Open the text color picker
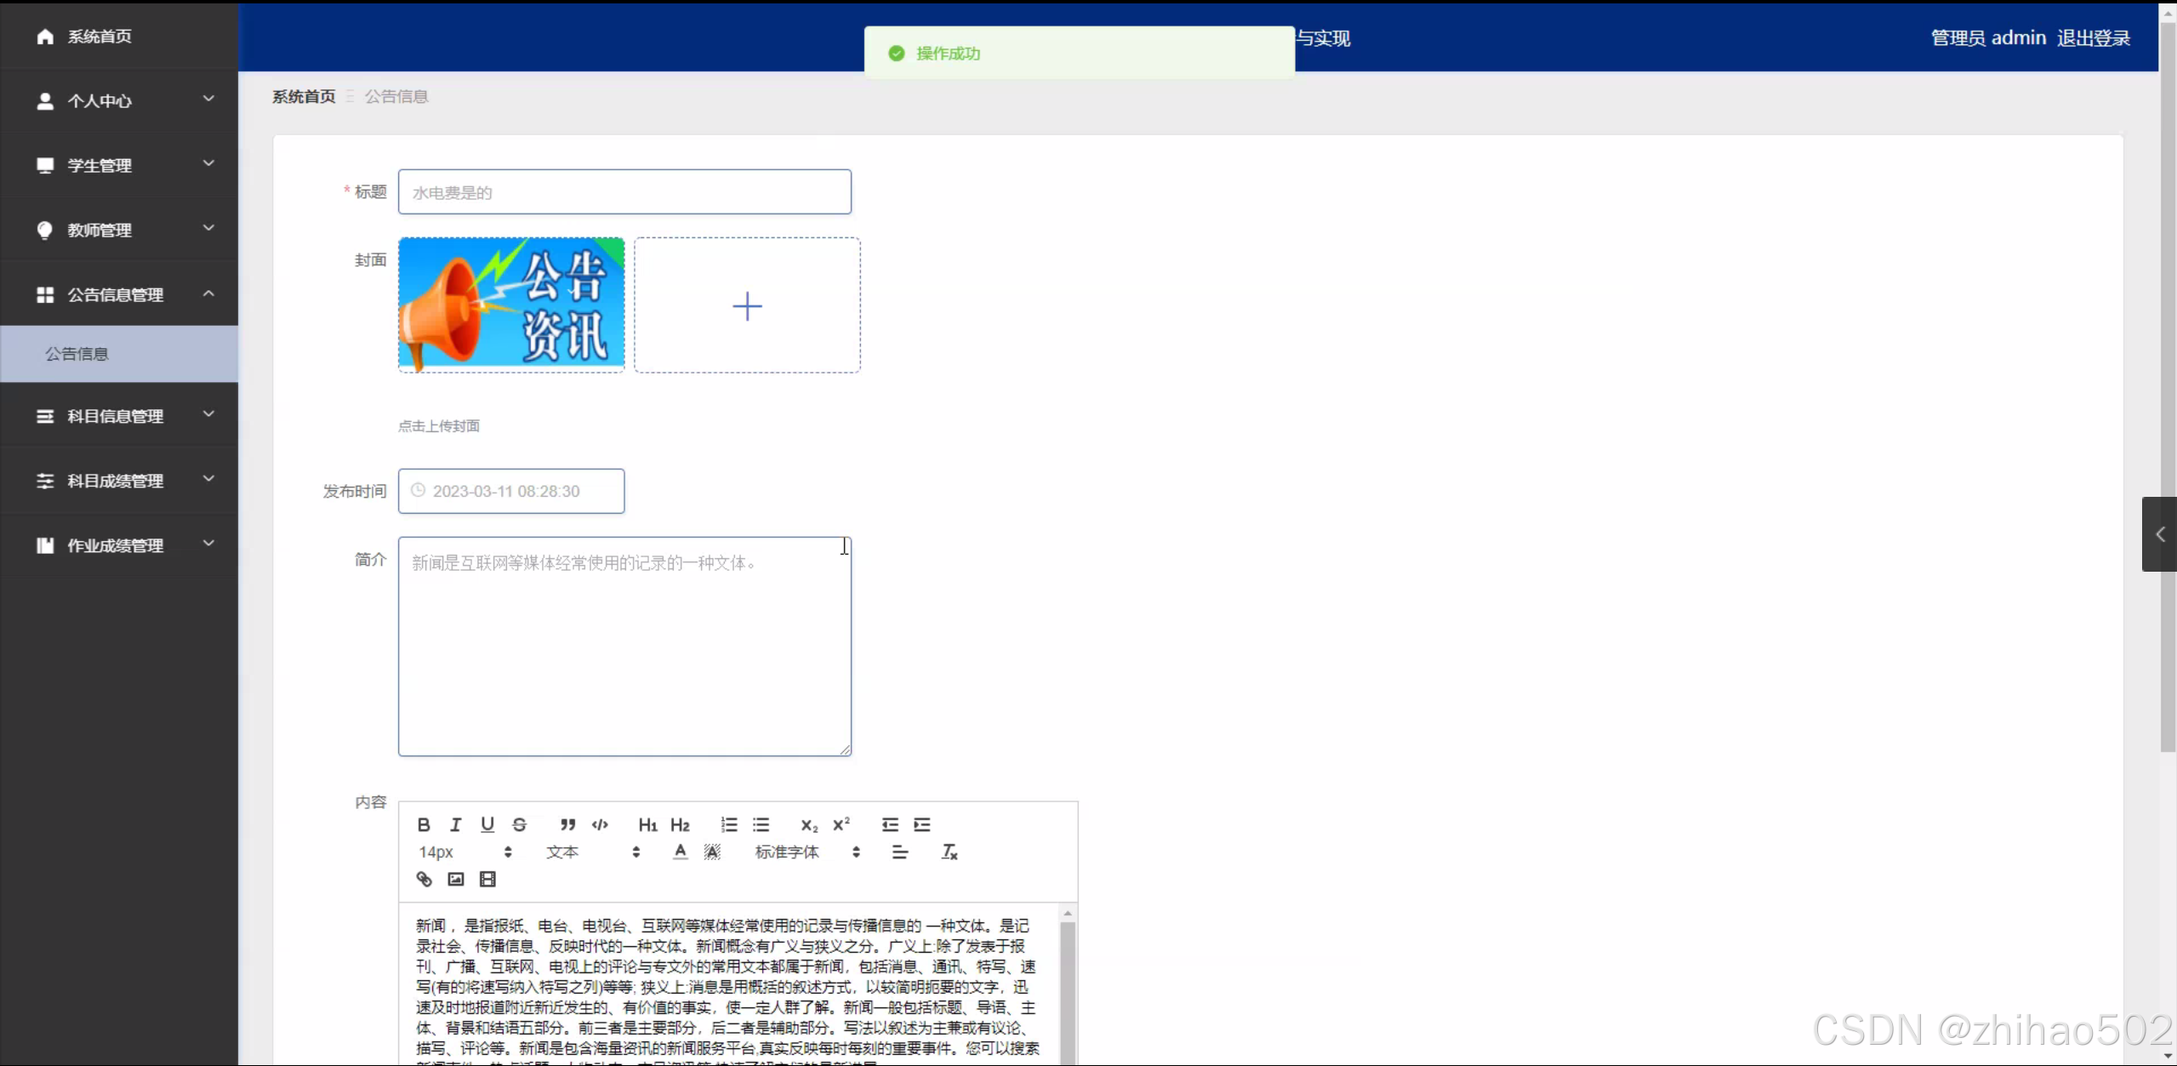 pyautogui.click(x=680, y=852)
